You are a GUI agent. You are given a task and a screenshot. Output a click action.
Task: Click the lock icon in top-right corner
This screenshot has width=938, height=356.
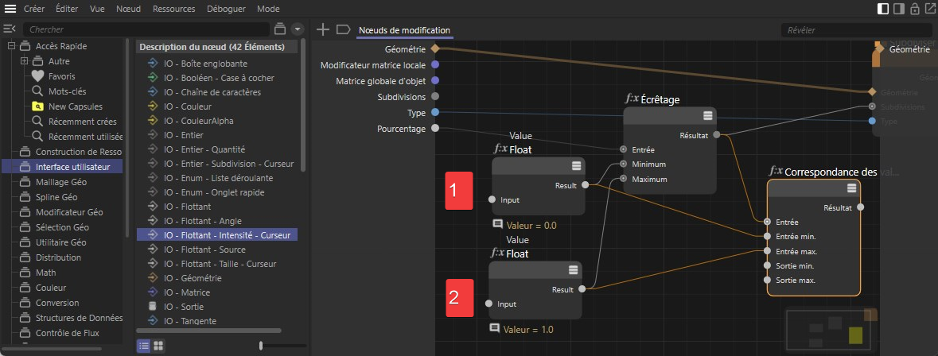(x=915, y=9)
